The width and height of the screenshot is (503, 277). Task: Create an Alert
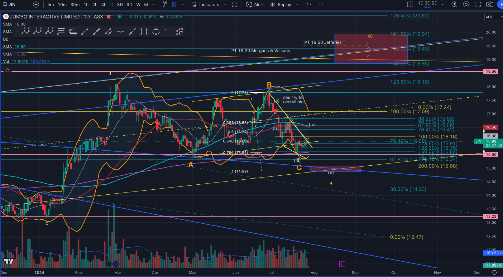coord(255,4)
